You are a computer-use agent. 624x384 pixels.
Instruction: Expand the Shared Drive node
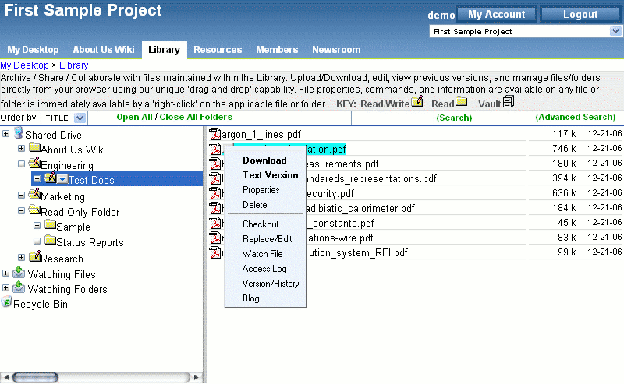click(5, 133)
